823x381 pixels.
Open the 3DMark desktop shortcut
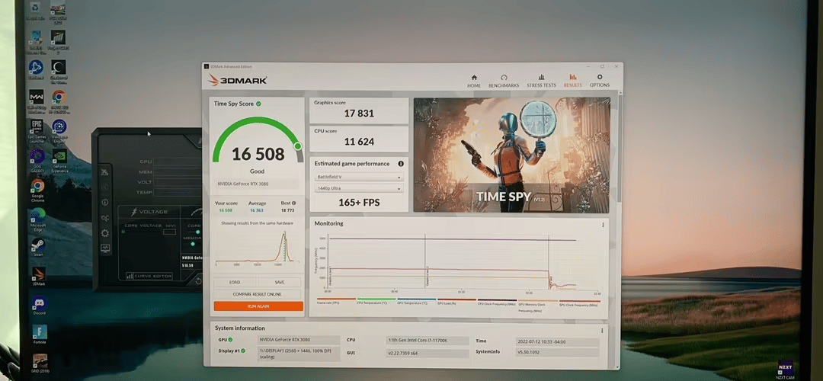point(38,276)
